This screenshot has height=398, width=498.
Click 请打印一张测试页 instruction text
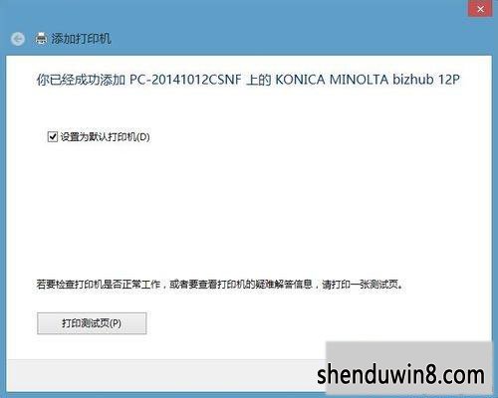coord(360,285)
